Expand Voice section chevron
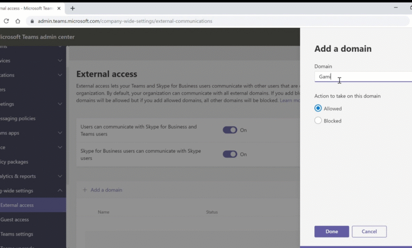 click(x=60, y=147)
